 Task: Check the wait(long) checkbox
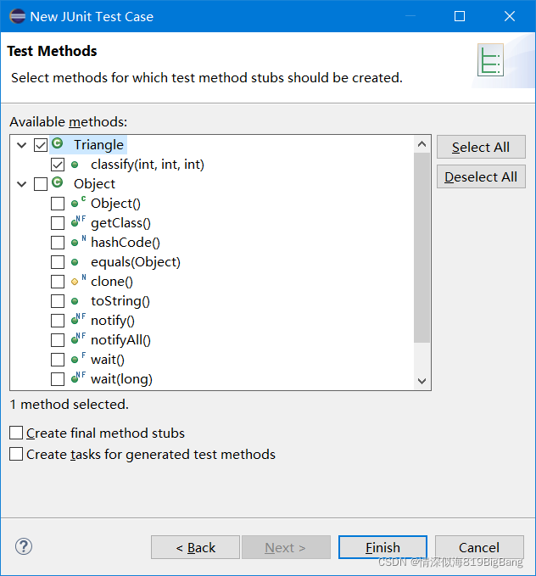click(58, 378)
